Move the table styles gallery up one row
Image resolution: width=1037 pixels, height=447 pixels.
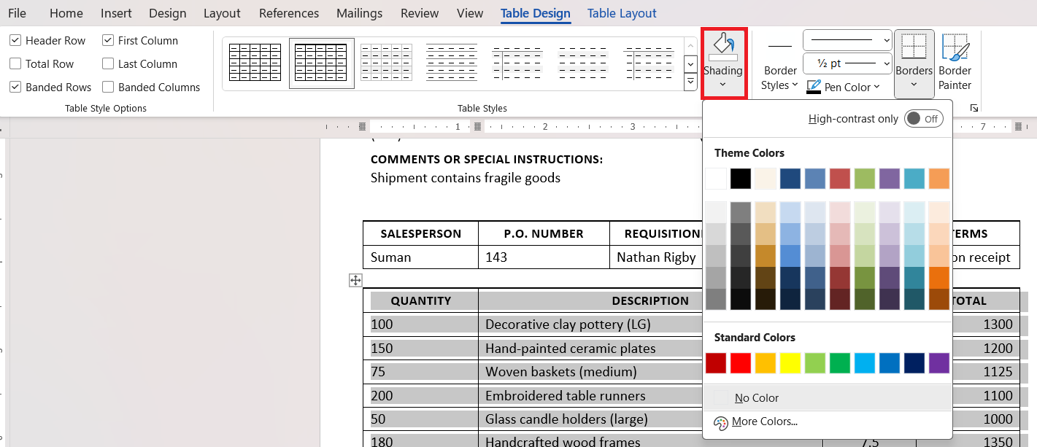pos(690,45)
